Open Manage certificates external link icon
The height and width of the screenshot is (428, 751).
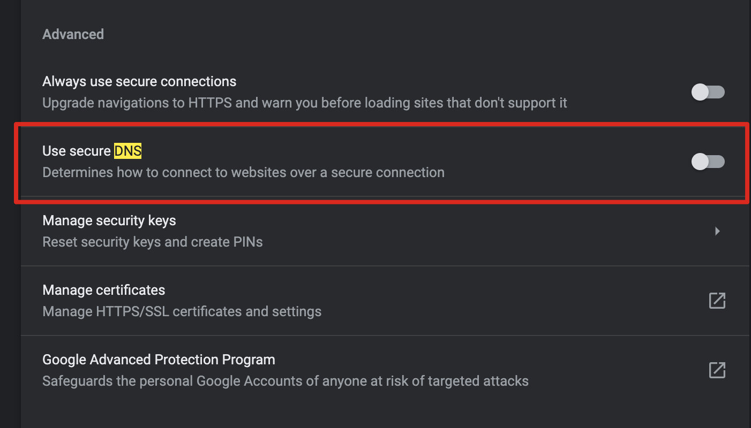coord(717,301)
